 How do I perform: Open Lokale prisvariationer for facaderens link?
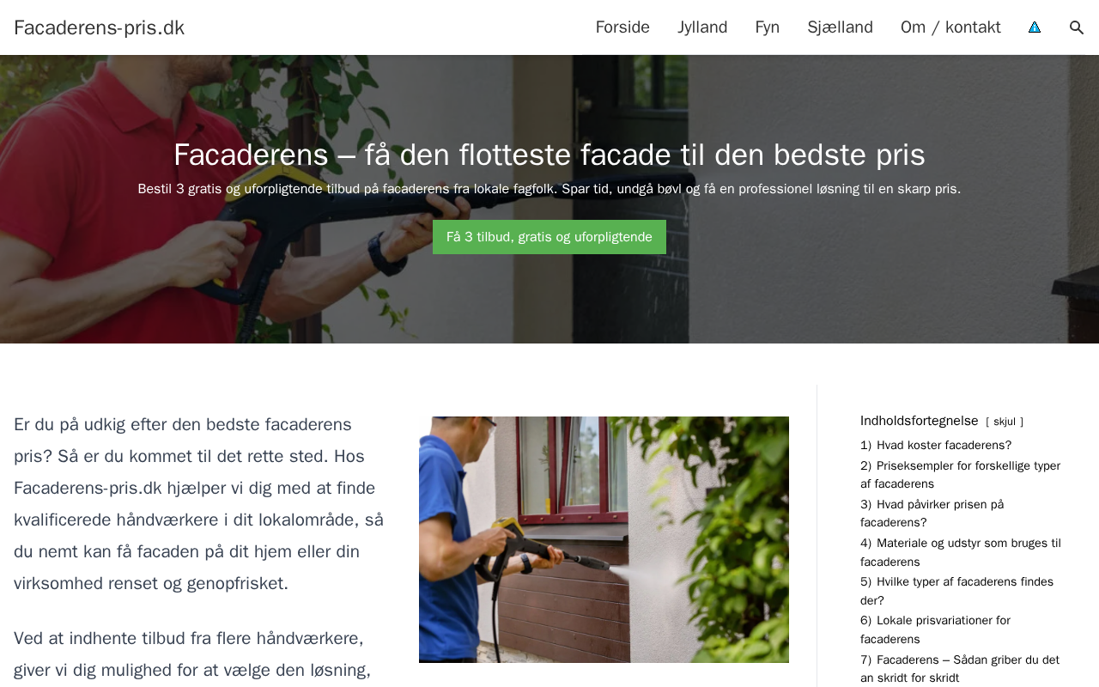click(x=936, y=629)
